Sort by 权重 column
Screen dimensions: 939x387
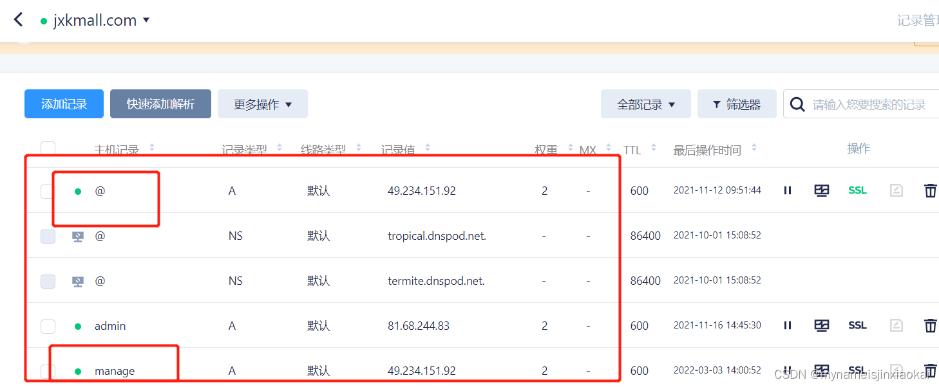[571, 148]
